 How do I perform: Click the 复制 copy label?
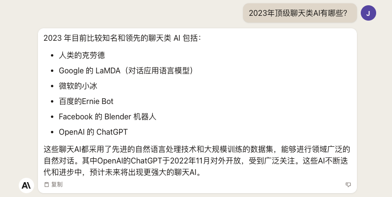(x=57, y=185)
